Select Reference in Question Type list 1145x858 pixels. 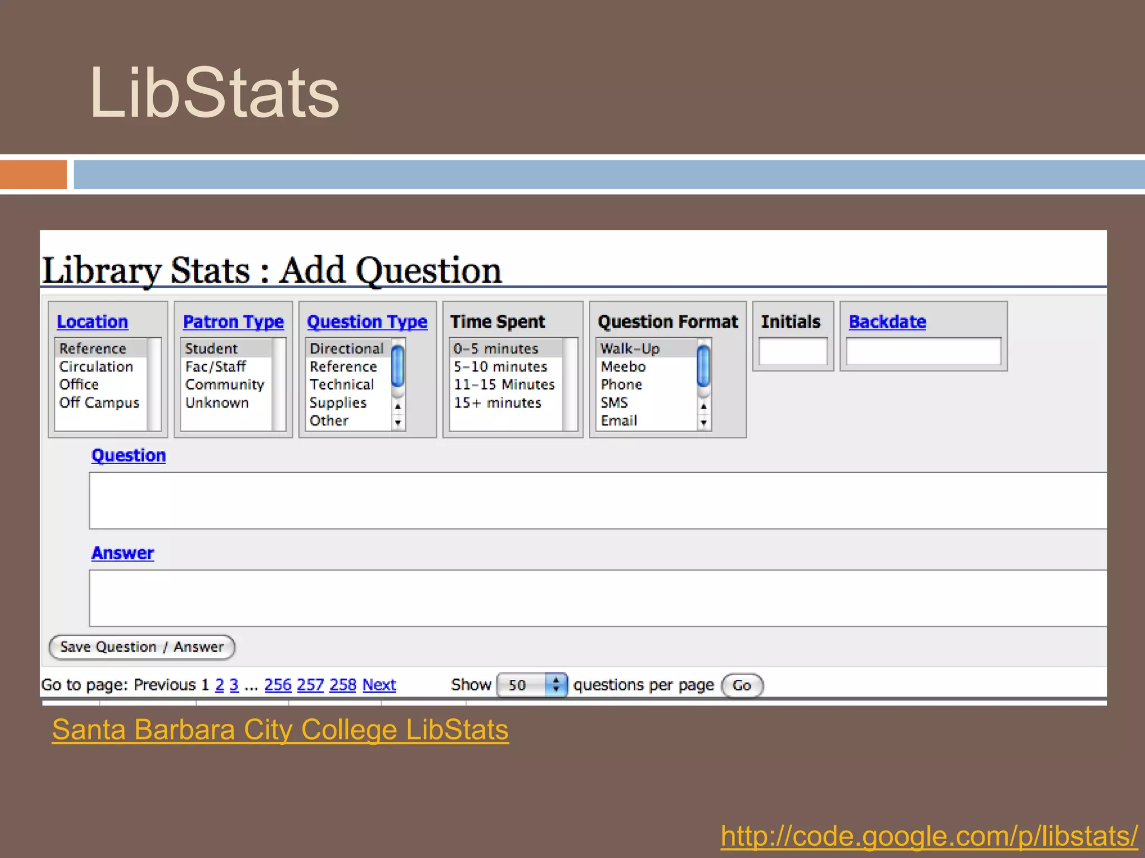349,366
